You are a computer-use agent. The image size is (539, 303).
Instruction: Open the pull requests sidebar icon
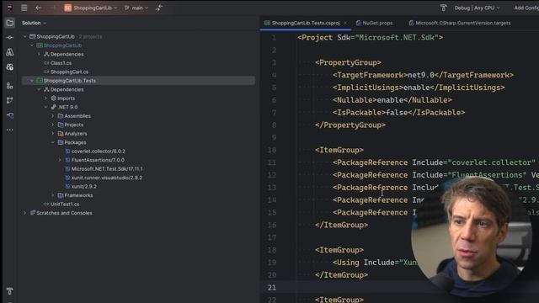(x=9, y=100)
